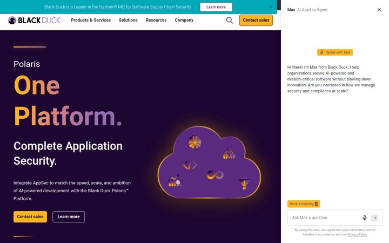
Task: Open the Solutions menu
Action: [128, 20]
